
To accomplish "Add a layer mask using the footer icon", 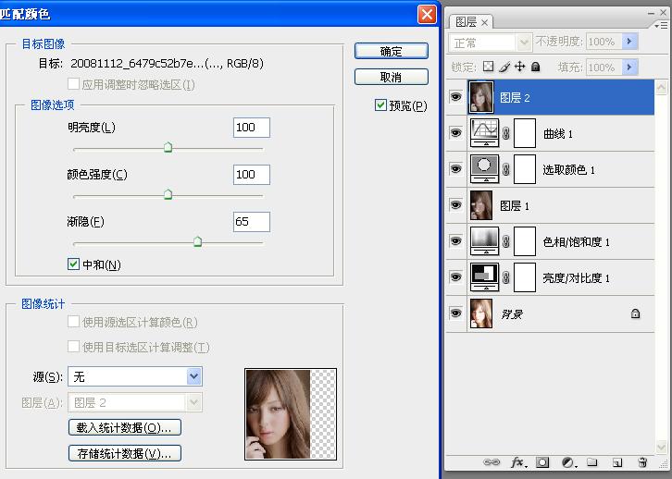I will pyautogui.click(x=542, y=462).
